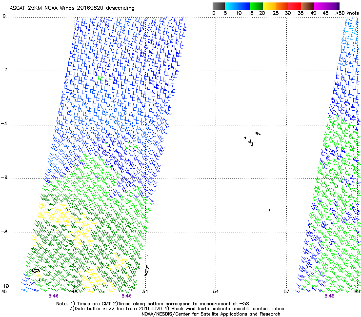Select the orange 25-30 knots legend segment
The width and height of the screenshot is (361, 317).
(282, 6)
